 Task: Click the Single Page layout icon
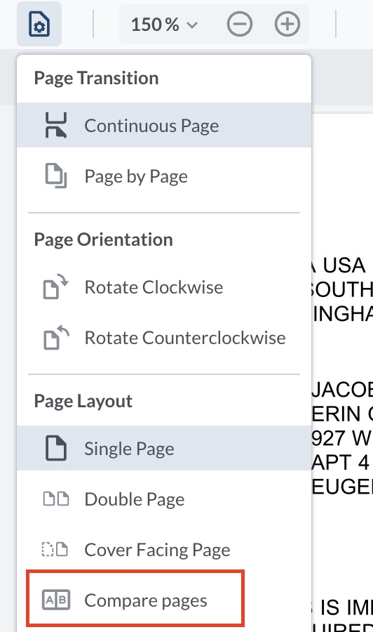point(56,448)
